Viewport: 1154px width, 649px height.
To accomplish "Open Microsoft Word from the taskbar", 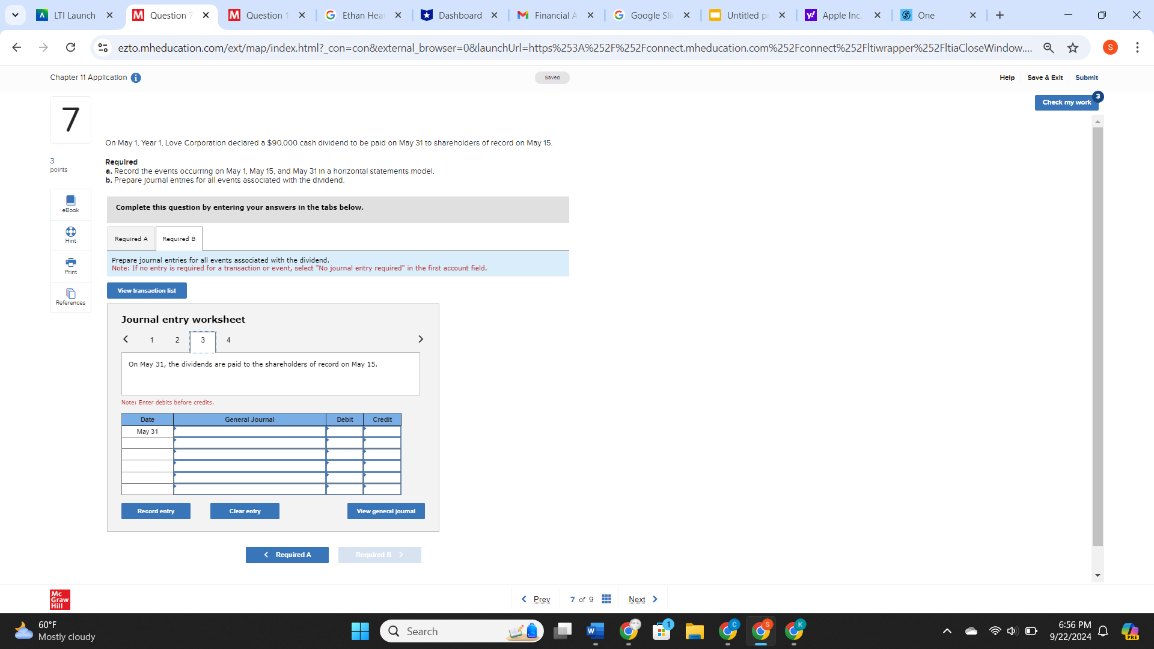I will [x=594, y=631].
